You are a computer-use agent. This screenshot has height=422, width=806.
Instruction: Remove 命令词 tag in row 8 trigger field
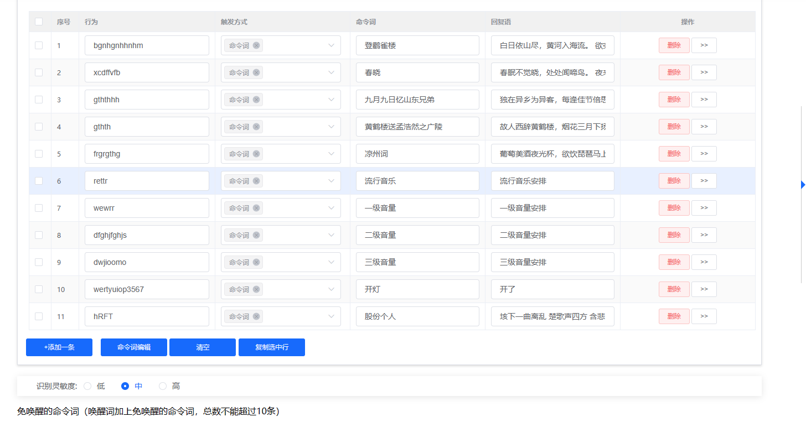pyautogui.click(x=256, y=235)
